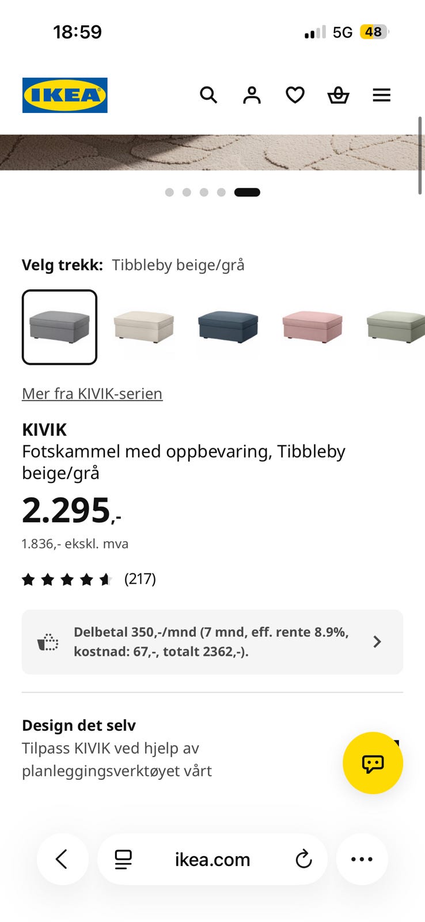Expand Delbetal payment plan chevron
The height and width of the screenshot is (922, 425).
pyautogui.click(x=377, y=642)
